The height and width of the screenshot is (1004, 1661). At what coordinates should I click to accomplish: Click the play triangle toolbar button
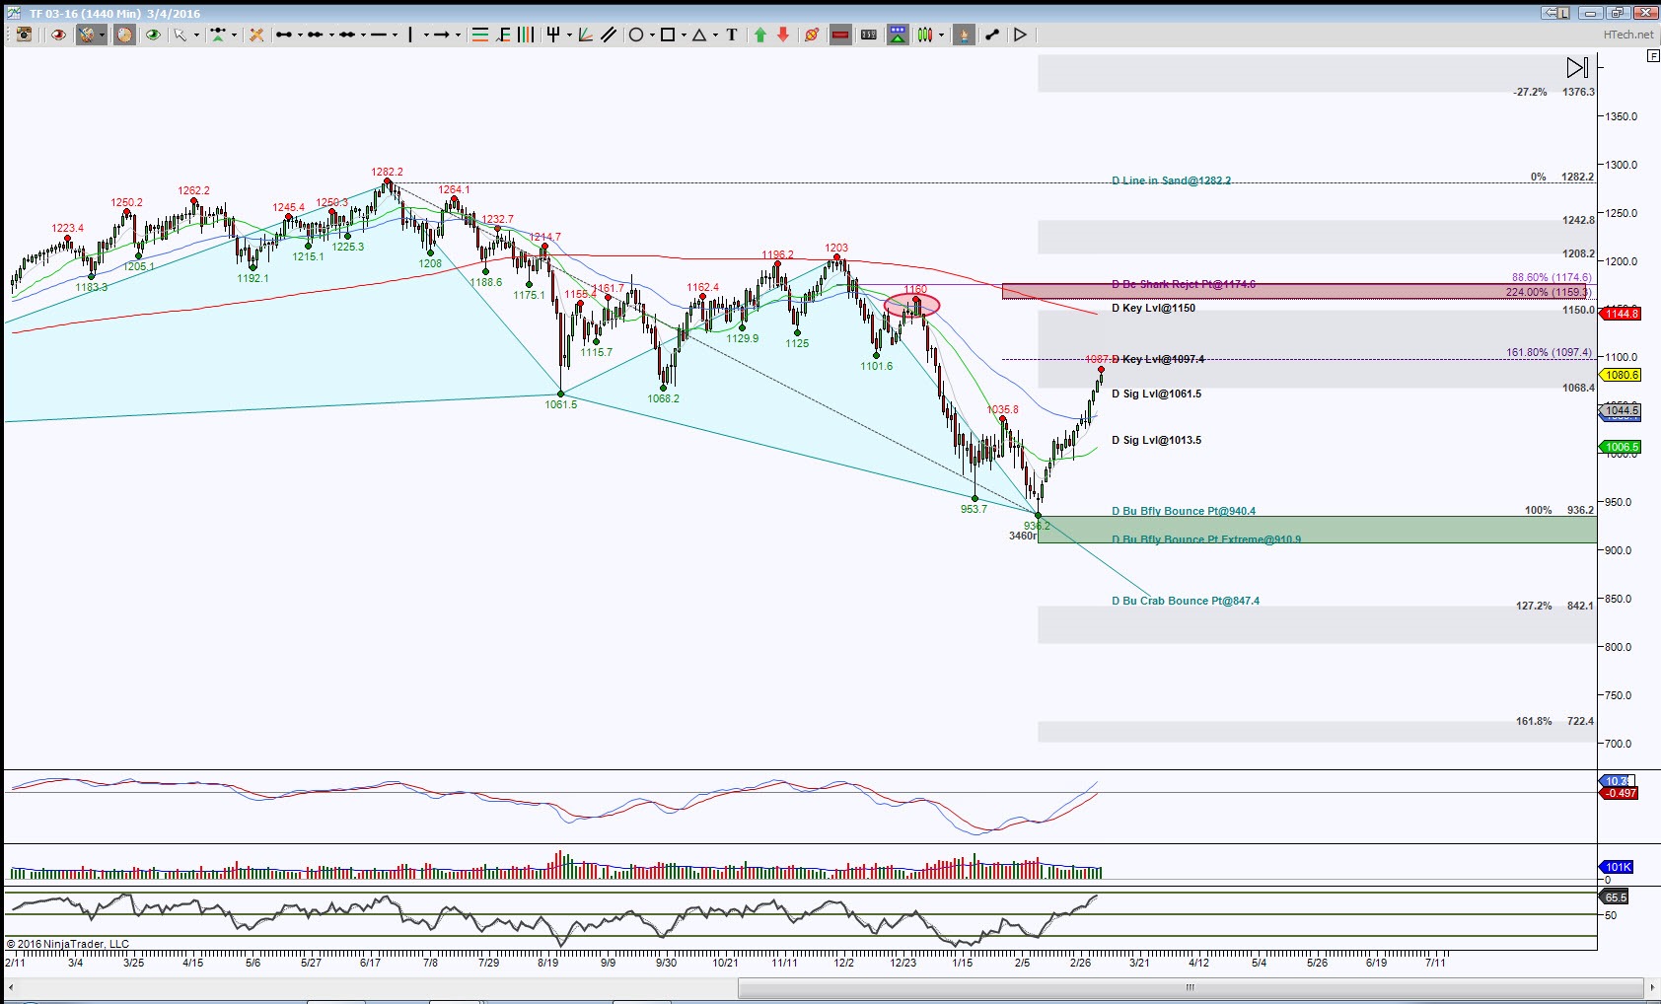(1020, 35)
